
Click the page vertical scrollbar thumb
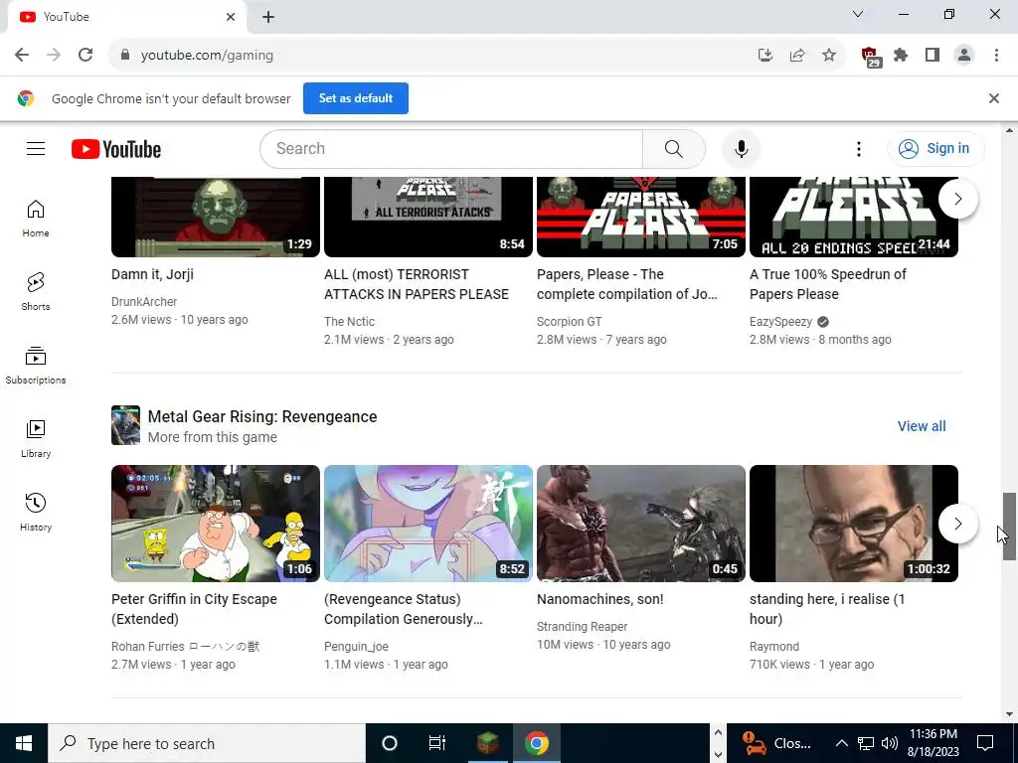pos(1008,527)
